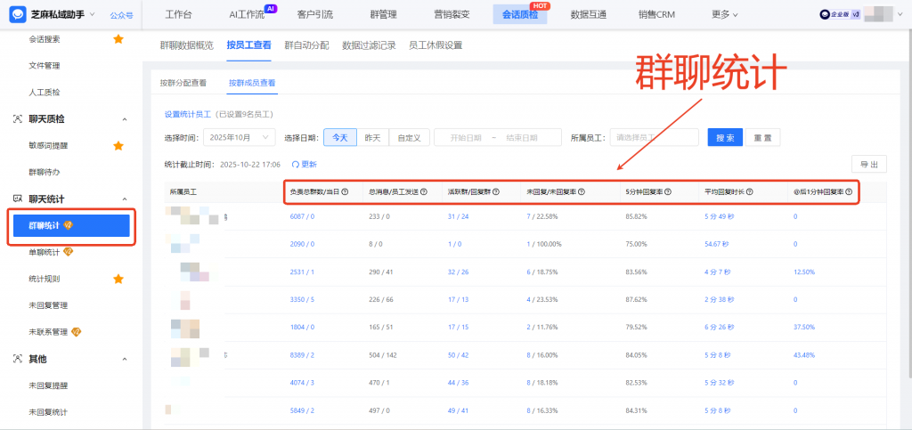The image size is (912, 430).
Task: Click the blue 搜索 button
Action: point(725,138)
